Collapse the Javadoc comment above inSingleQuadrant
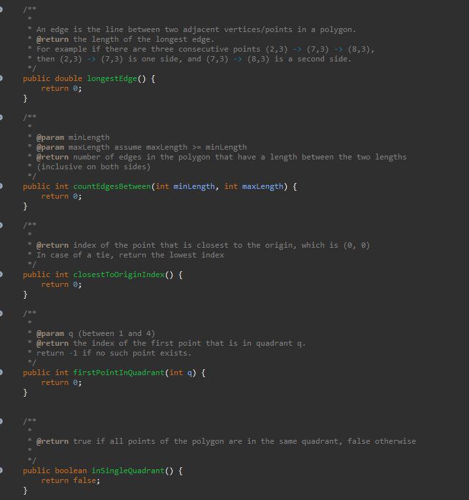469x500 pixels. tap(1, 421)
